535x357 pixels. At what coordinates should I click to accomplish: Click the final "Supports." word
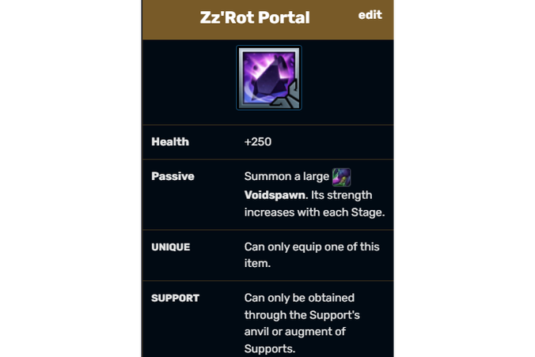point(270,349)
